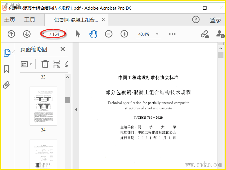Click the text T/CECS 719 - 2020
226x170 pixels.
click(x=148, y=118)
